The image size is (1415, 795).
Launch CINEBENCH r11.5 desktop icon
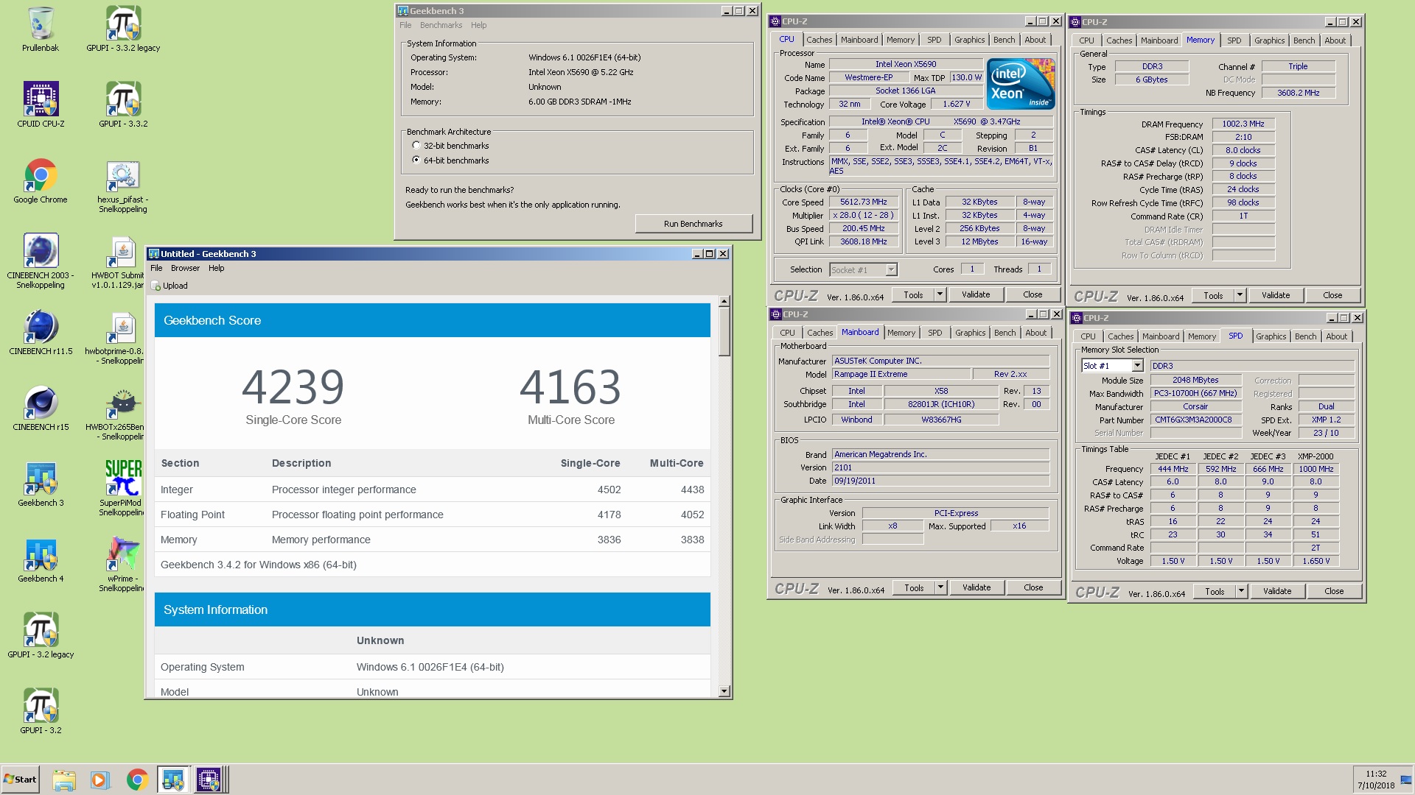(x=41, y=333)
